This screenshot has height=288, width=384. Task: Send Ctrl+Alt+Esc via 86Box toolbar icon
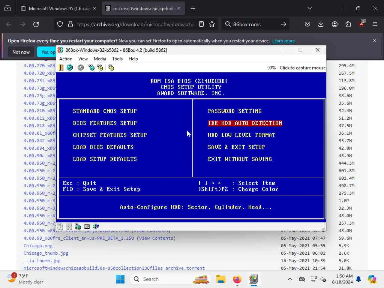coord(100,67)
